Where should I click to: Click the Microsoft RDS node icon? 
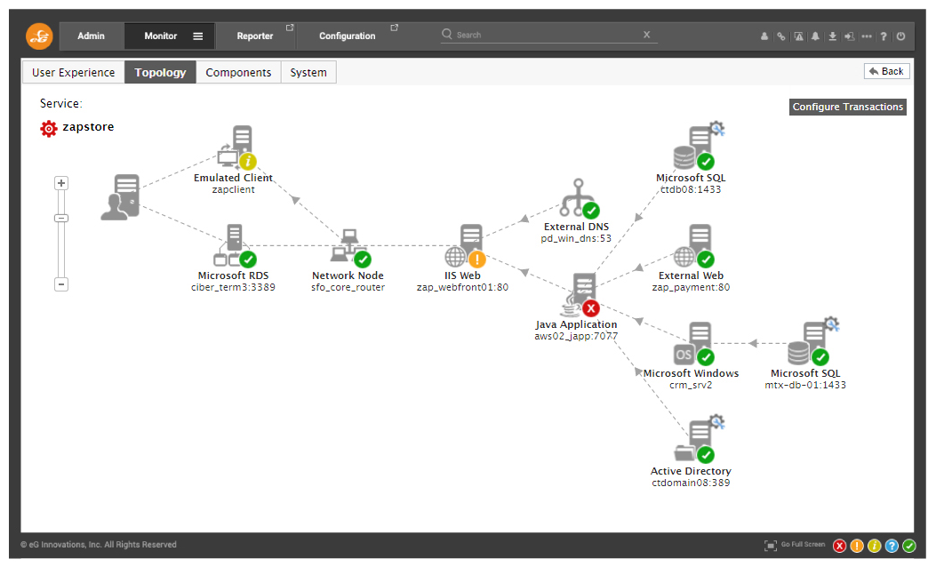pos(236,245)
